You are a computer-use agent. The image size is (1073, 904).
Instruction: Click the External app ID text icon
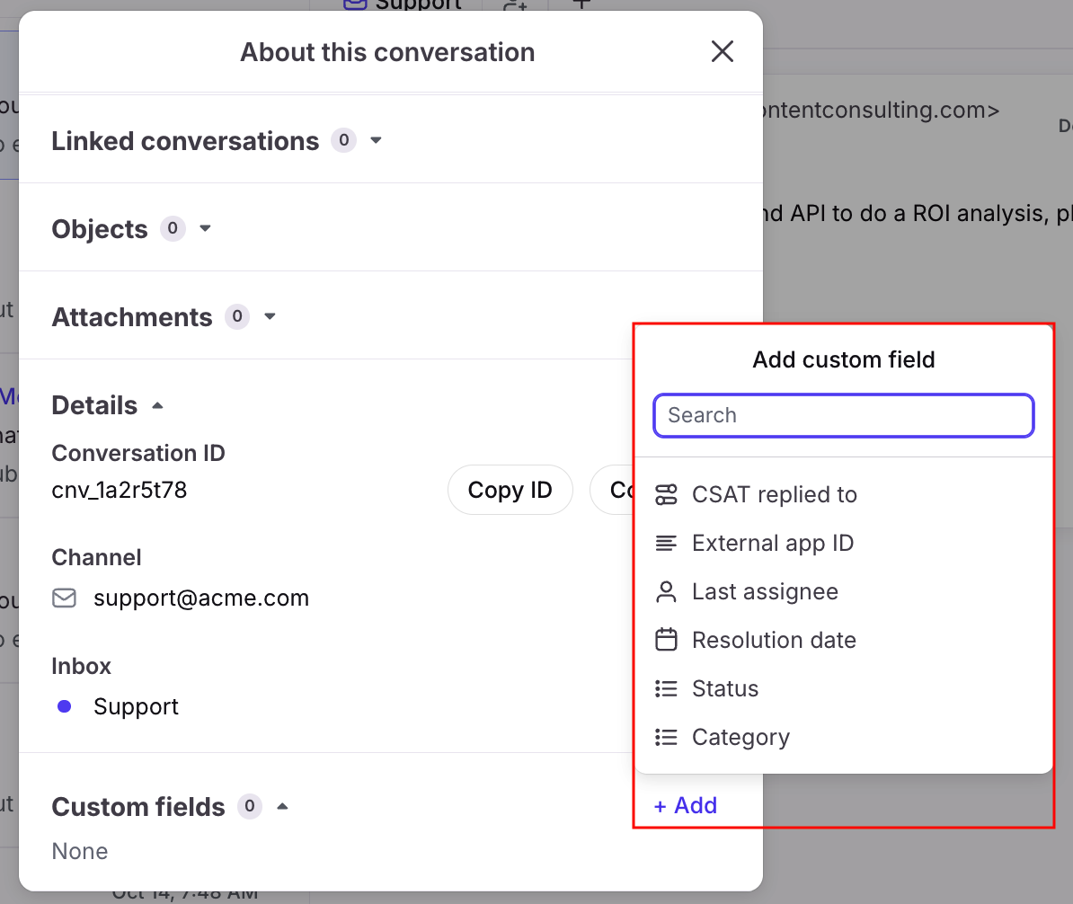click(x=666, y=543)
